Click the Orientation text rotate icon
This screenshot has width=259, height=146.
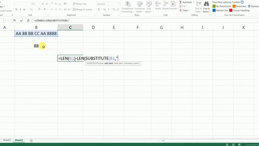pos(65,4)
